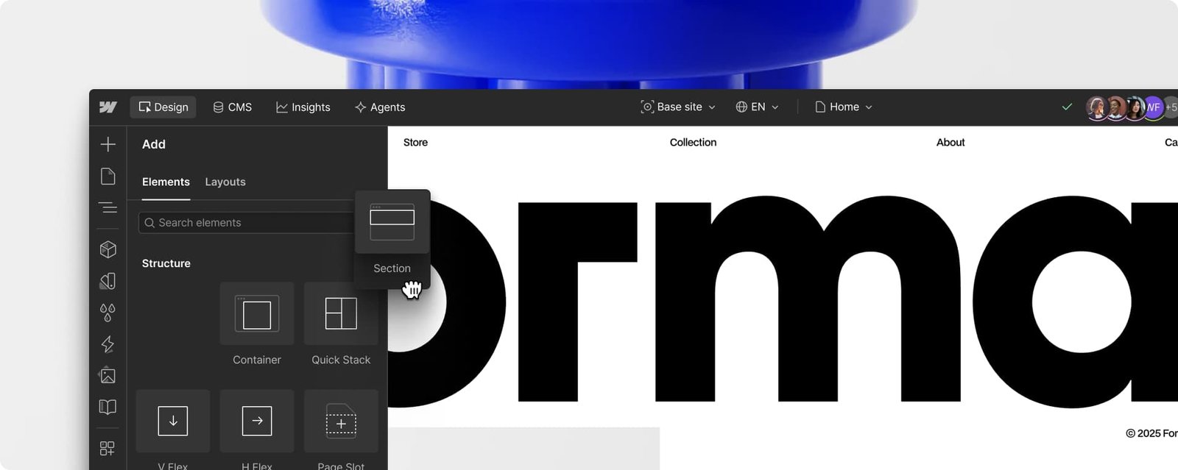Viewport: 1178px width, 470px height.
Task: Click the Collection nav link
Action: [x=693, y=143]
